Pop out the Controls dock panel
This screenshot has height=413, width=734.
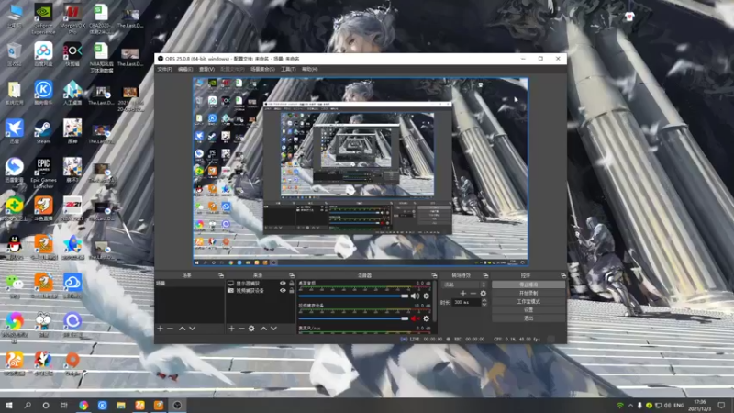pyautogui.click(x=562, y=275)
